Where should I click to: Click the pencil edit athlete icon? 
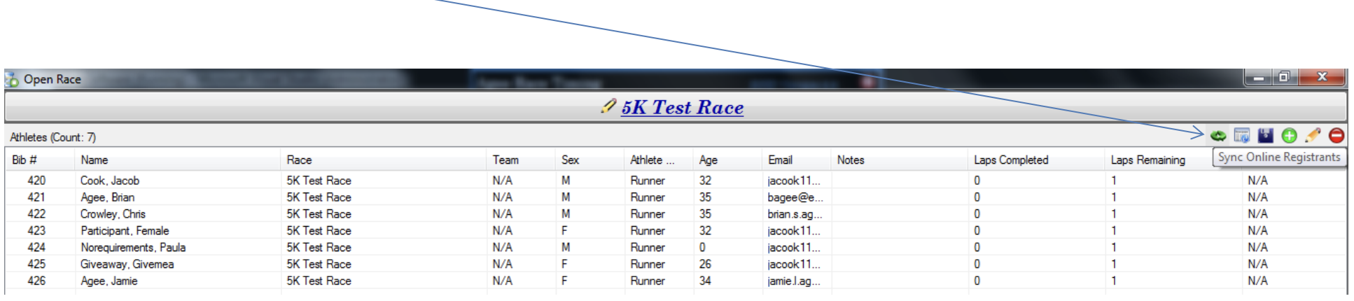[x=1313, y=136]
